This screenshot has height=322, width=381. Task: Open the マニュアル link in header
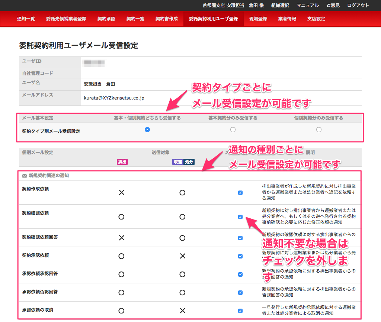click(x=307, y=5)
